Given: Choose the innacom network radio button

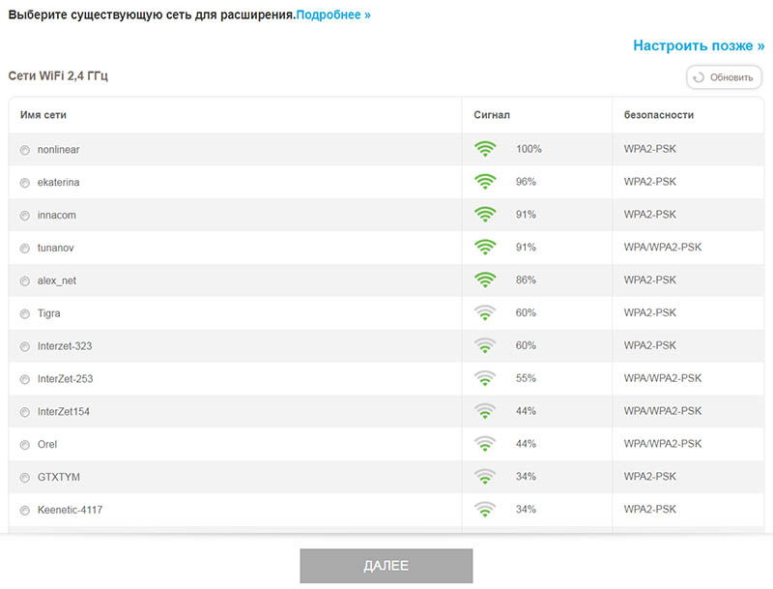Looking at the screenshot, I should point(25,216).
